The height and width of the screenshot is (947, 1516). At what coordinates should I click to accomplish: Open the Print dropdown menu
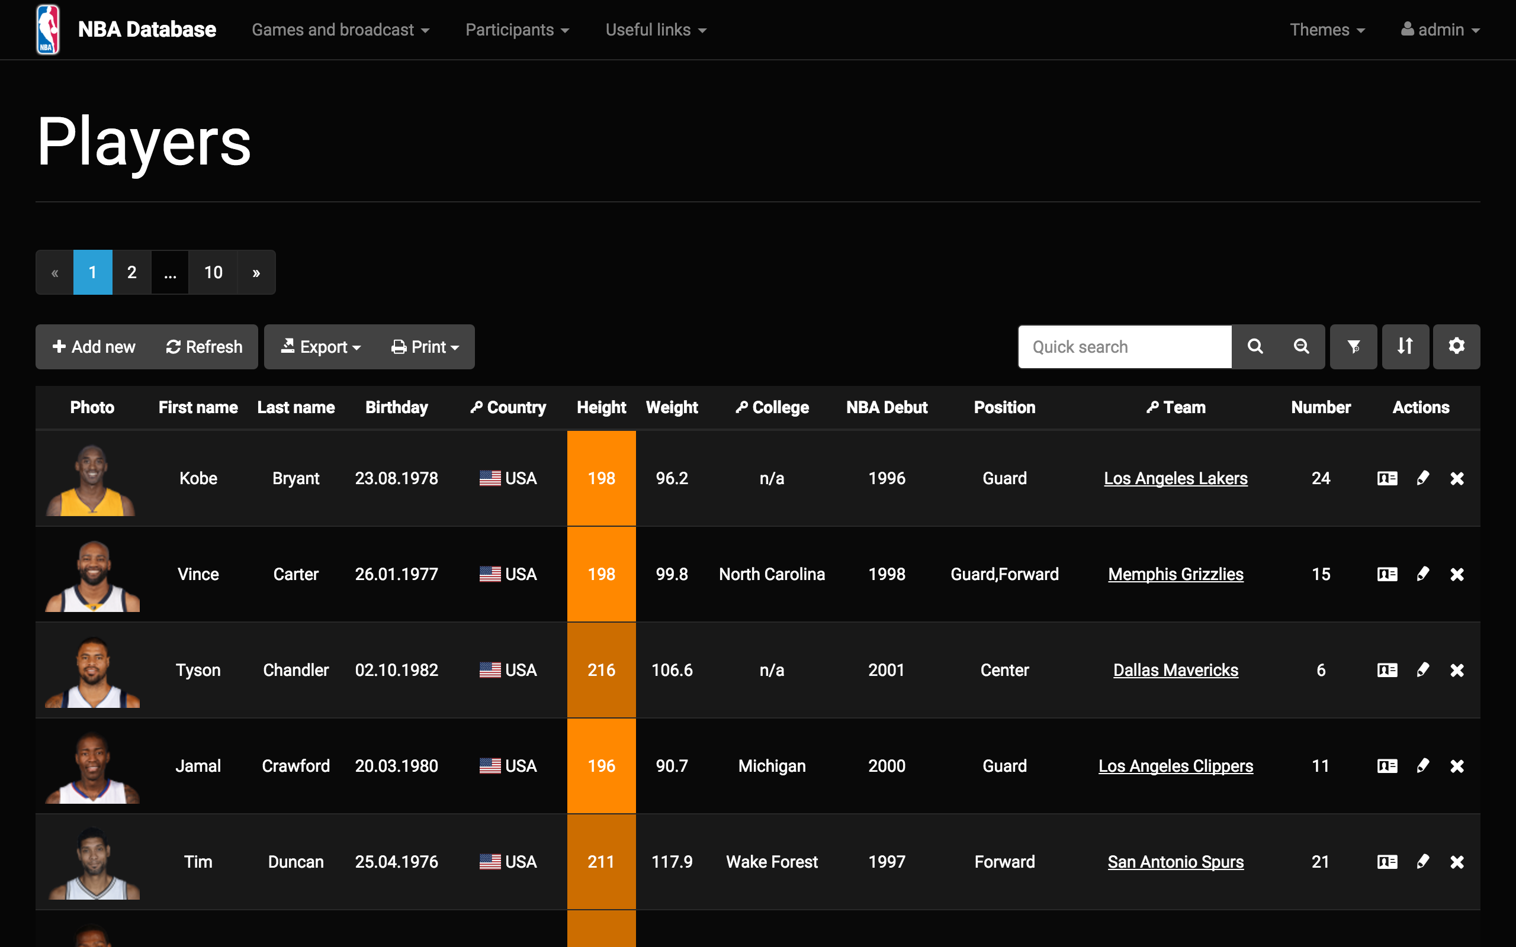click(425, 346)
